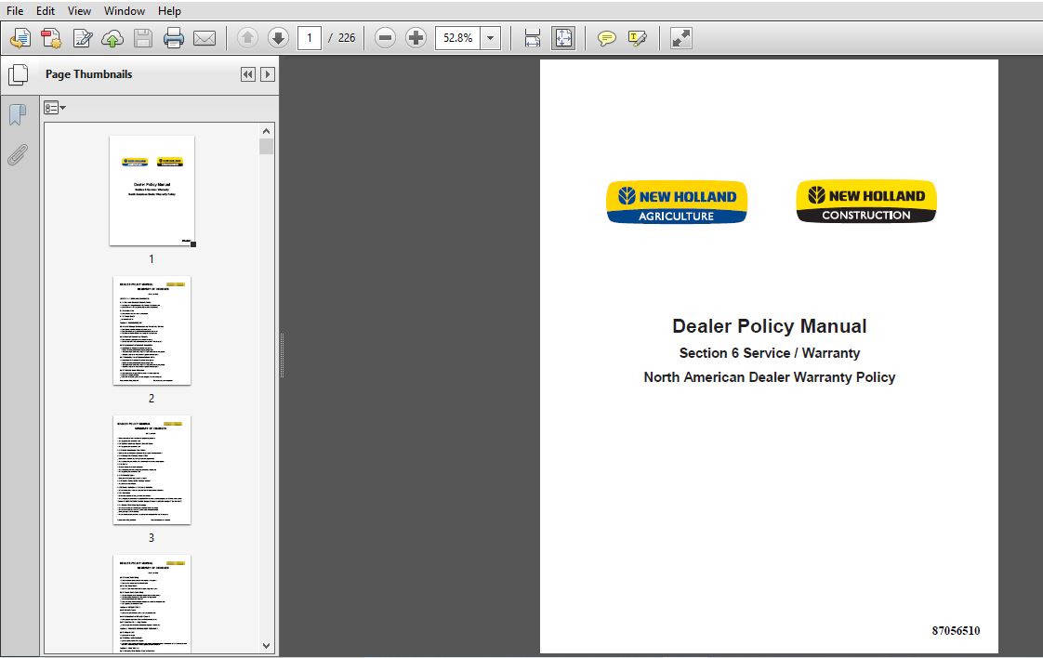Open the Edit menu
1043x658 pixels.
point(46,10)
